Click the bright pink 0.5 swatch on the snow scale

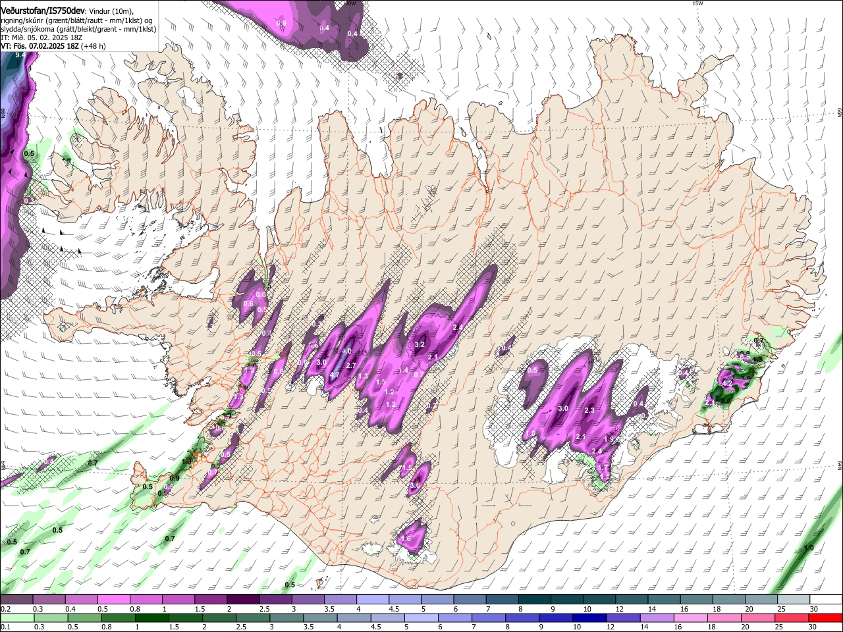point(113,600)
